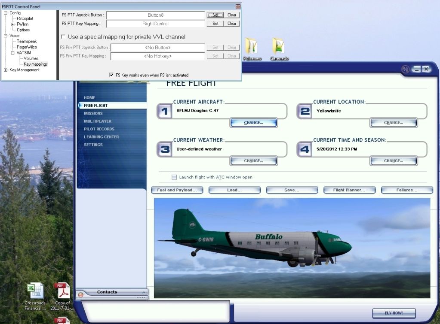Select Options in the config tree
The height and width of the screenshot is (324, 440).
click(23, 30)
